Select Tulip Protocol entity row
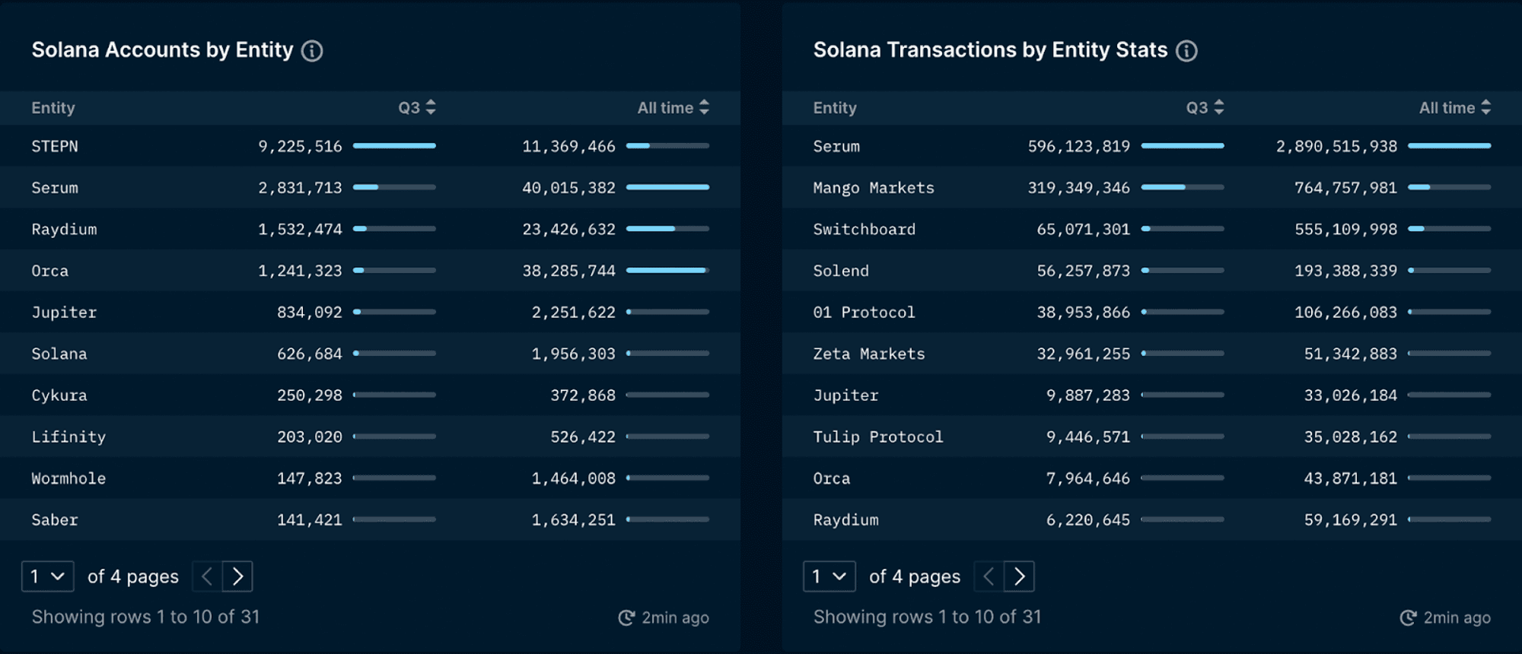This screenshot has height=654, width=1522. click(x=1152, y=437)
